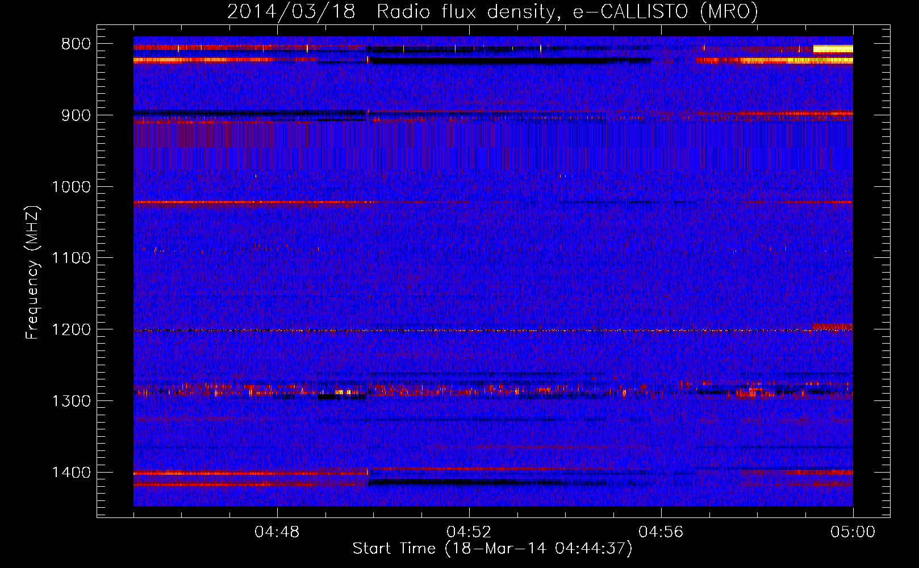Click the '04:56' time tick label
The height and width of the screenshot is (568, 919).
click(661, 532)
